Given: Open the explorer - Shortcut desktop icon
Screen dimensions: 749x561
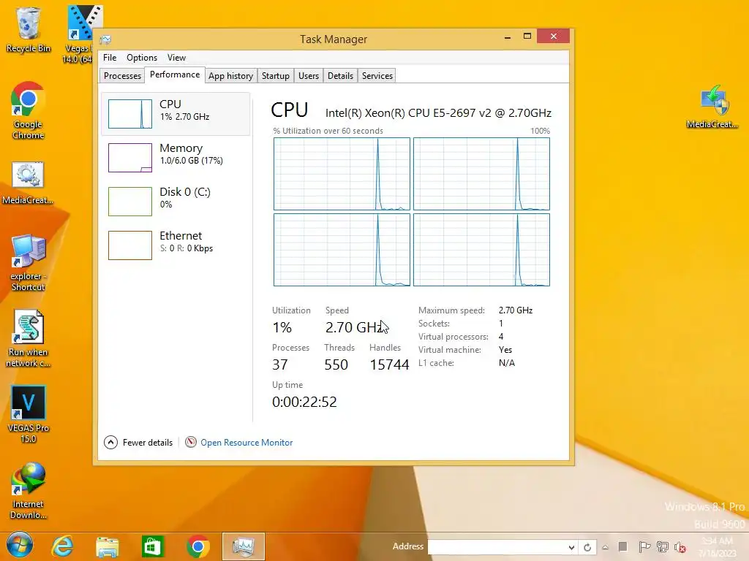Looking at the screenshot, I should coord(29,263).
